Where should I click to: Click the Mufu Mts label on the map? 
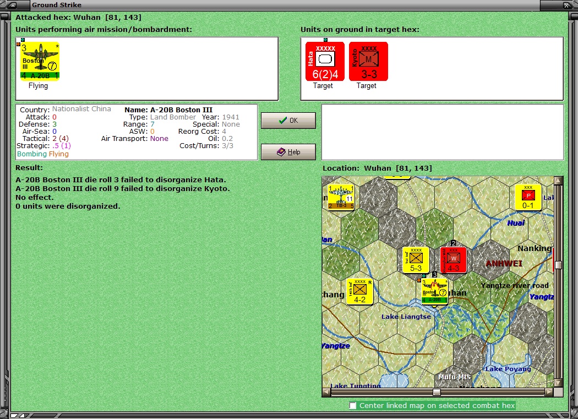coord(454,377)
